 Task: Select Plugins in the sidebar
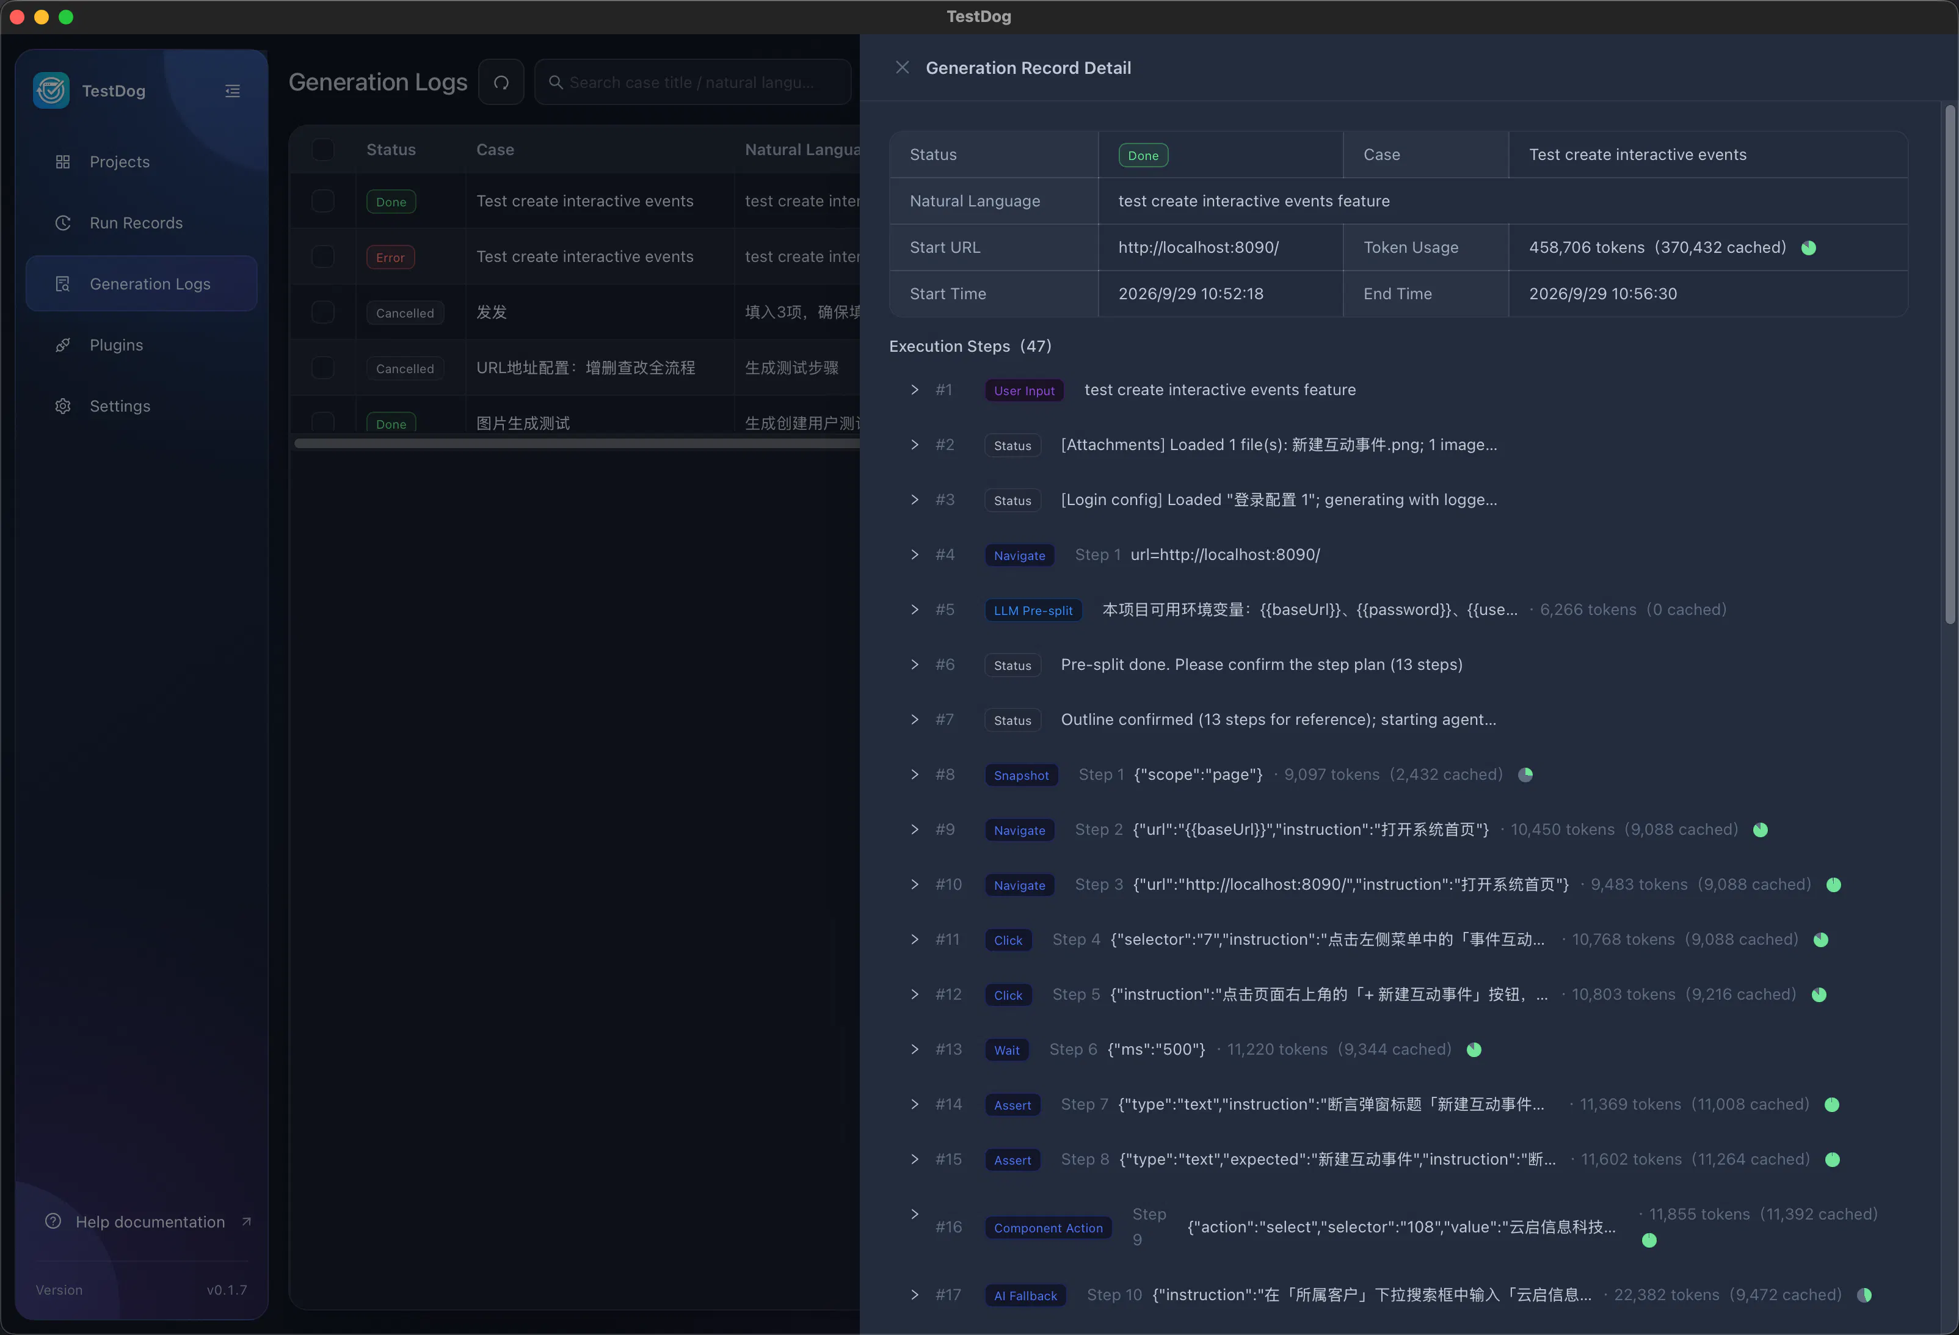[142, 344]
